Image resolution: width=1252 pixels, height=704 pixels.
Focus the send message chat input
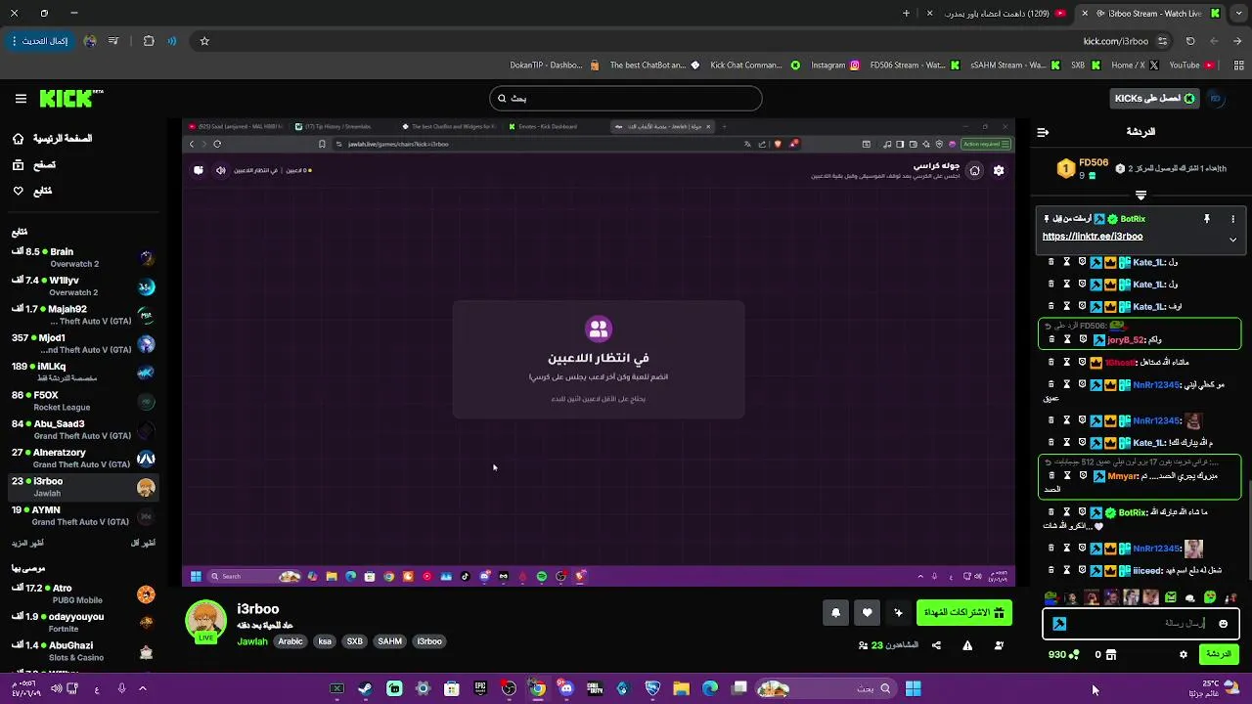[x=1140, y=623]
